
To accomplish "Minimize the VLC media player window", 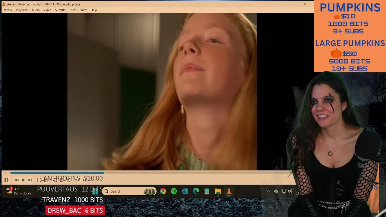I will [x=293, y=4].
